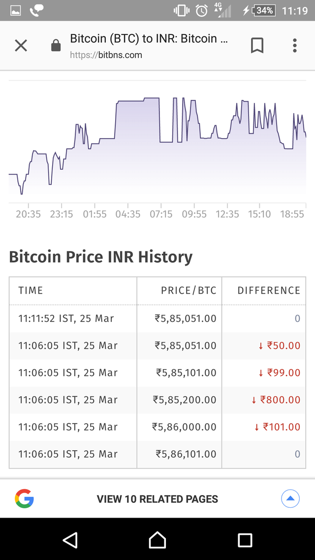The height and width of the screenshot is (560, 315).
Task: Select the 11:11:52 IST, 25 Mar row
Action: (157, 318)
